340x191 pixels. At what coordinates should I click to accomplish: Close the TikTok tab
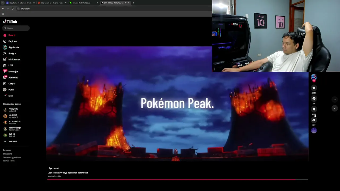coord(129,3)
